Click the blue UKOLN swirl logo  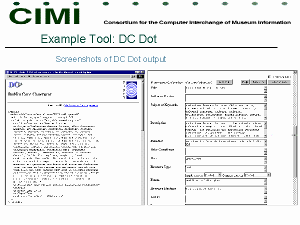pyautogui.click(x=131, y=90)
